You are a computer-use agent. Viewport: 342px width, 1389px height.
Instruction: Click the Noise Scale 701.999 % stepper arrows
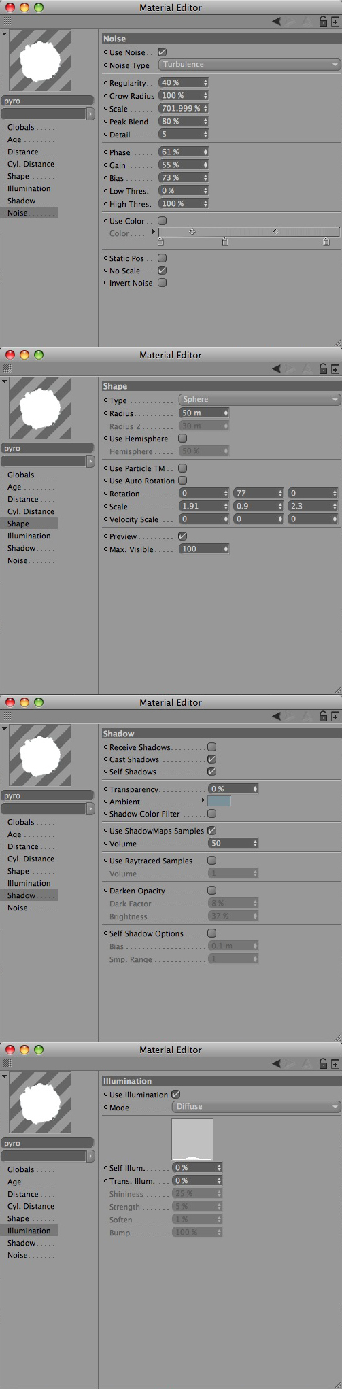205,109
